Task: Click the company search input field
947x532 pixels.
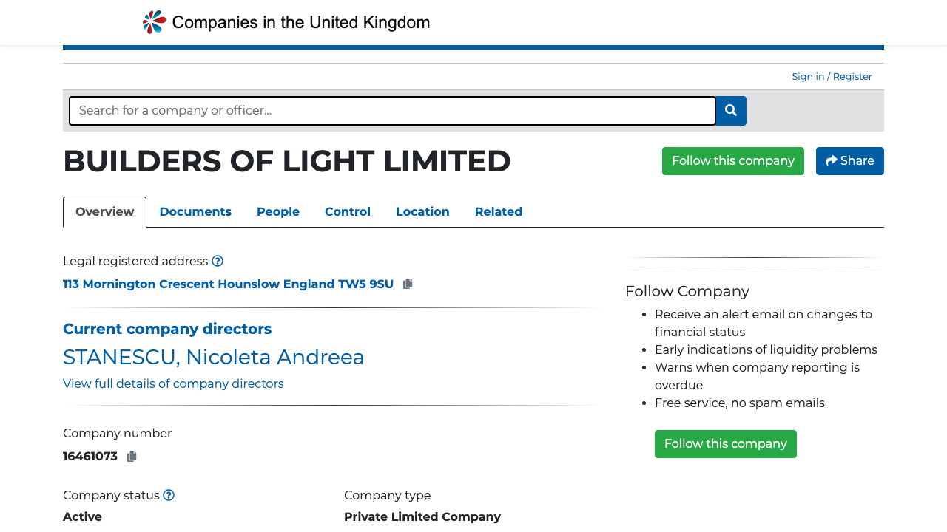Action: (x=392, y=110)
